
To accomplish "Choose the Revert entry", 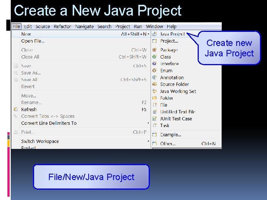I will coord(81,87).
